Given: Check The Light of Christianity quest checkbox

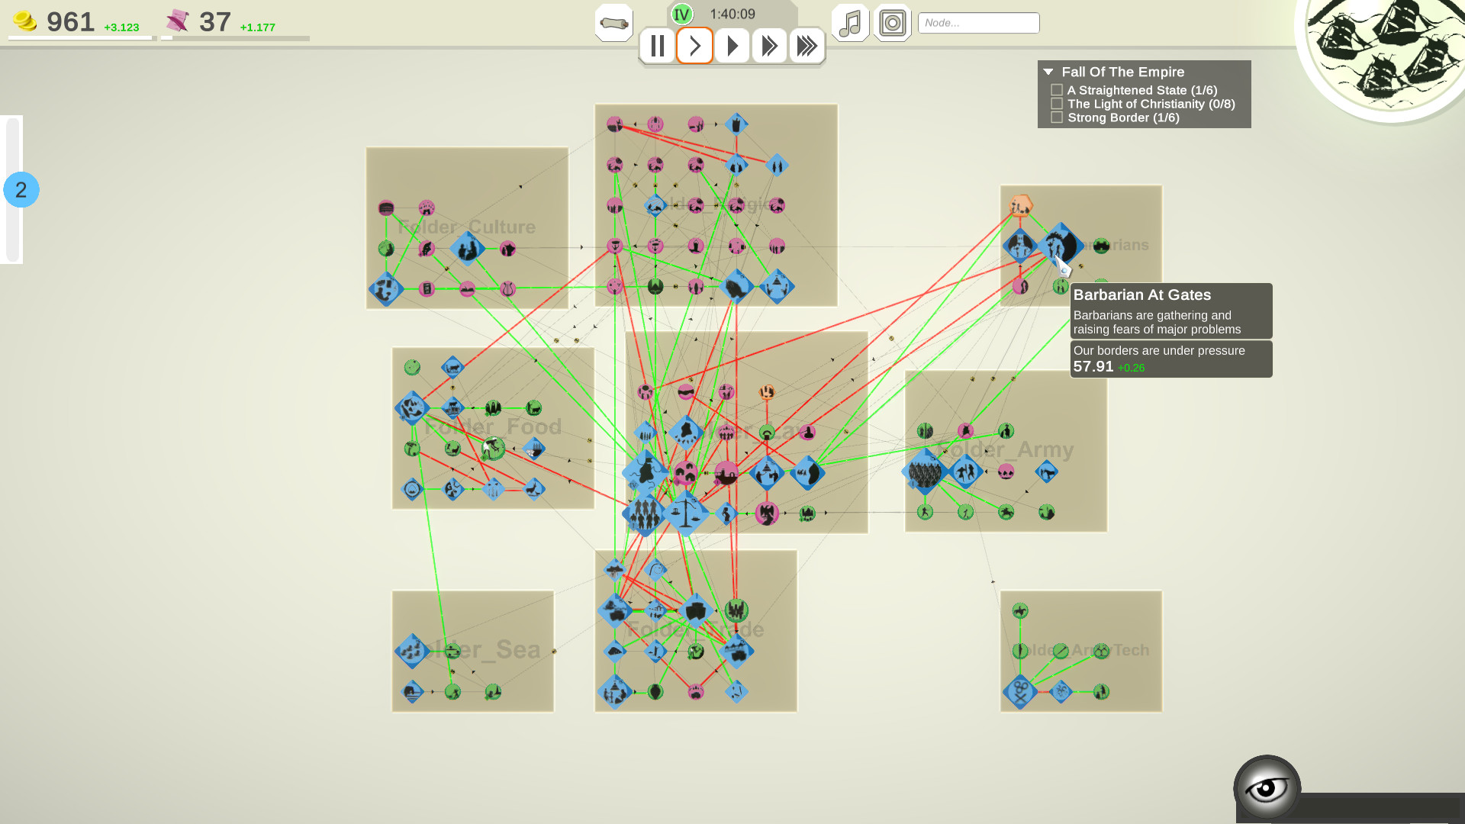Looking at the screenshot, I should [x=1057, y=103].
